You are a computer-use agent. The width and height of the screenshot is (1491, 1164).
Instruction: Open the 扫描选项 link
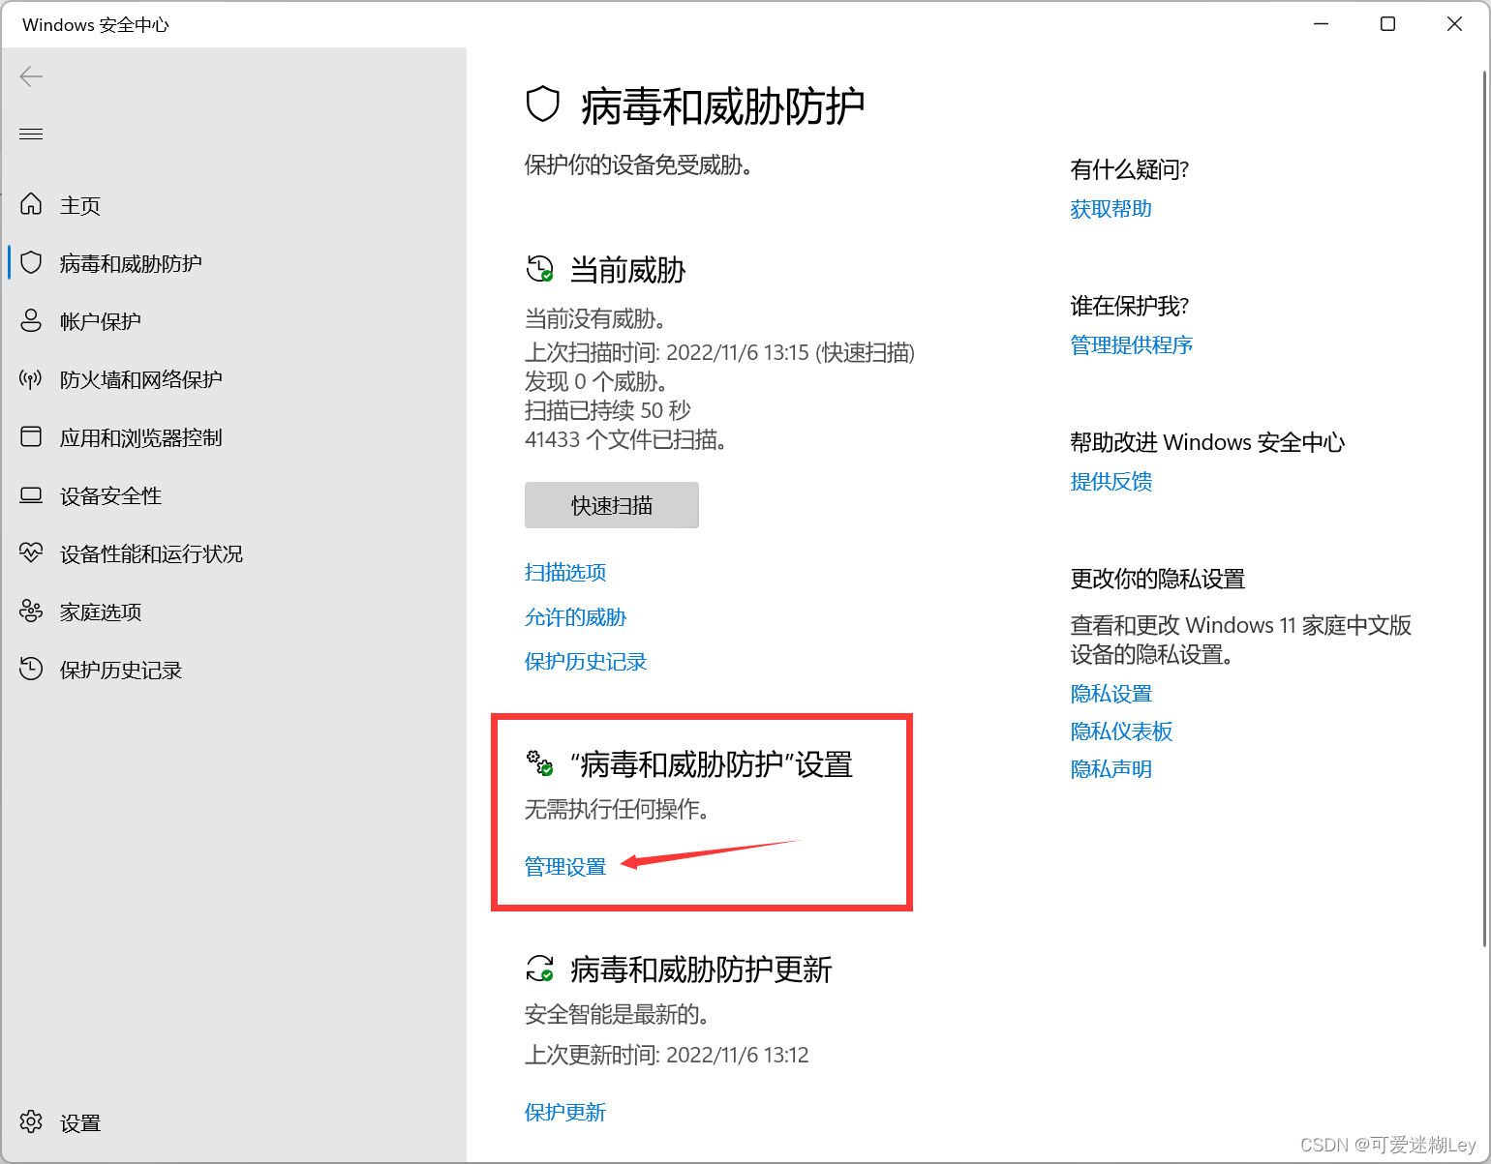[565, 572]
